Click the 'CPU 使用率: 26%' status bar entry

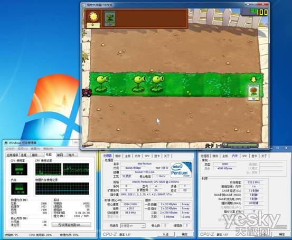click(41, 235)
